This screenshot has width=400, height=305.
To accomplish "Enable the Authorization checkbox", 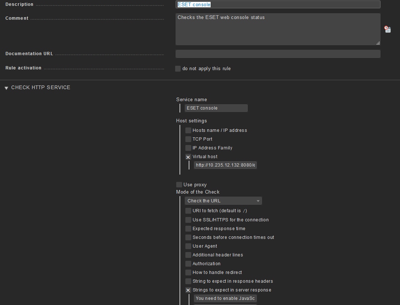I will pos(188,264).
